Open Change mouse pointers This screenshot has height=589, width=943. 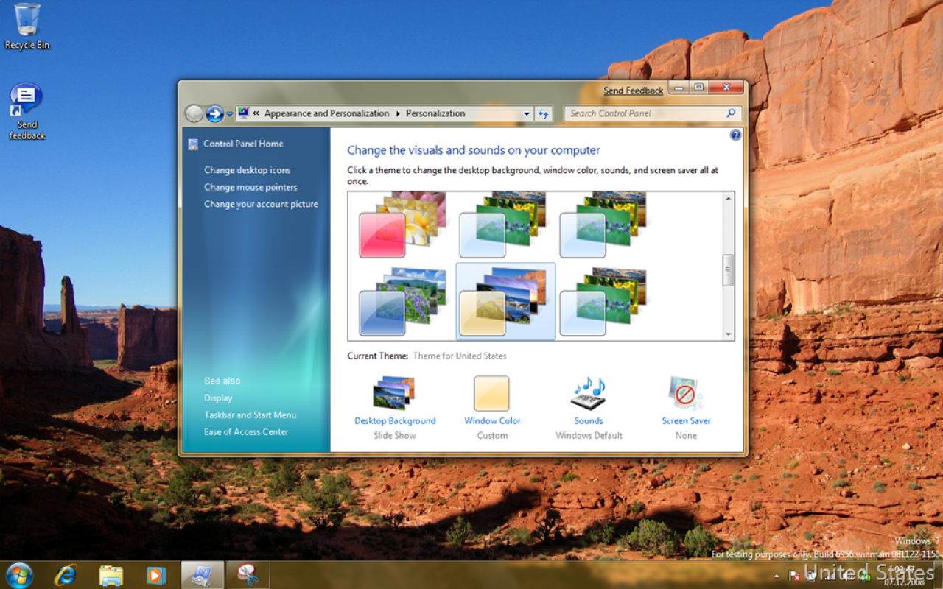click(250, 187)
